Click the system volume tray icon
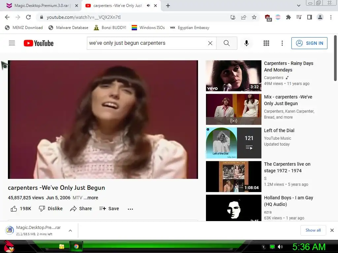Image resolution: width=338 pixels, height=253 pixels. pos(280,247)
